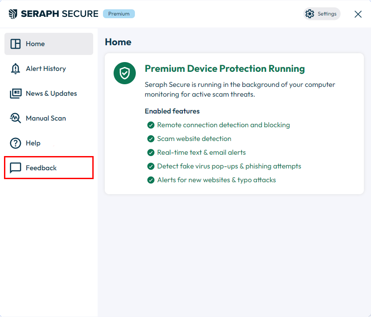Close the Seraph Secure window

[358, 14]
